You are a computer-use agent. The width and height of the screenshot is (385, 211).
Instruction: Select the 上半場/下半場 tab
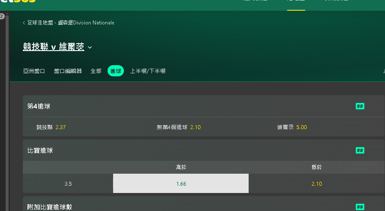point(148,71)
